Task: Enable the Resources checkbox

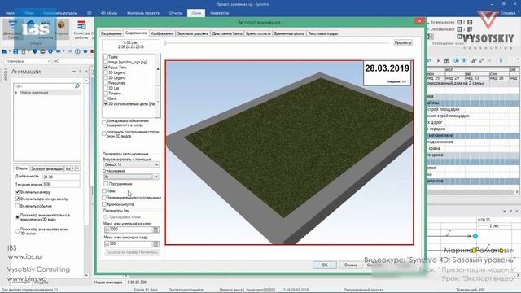Action: pyautogui.click(x=106, y=83)
